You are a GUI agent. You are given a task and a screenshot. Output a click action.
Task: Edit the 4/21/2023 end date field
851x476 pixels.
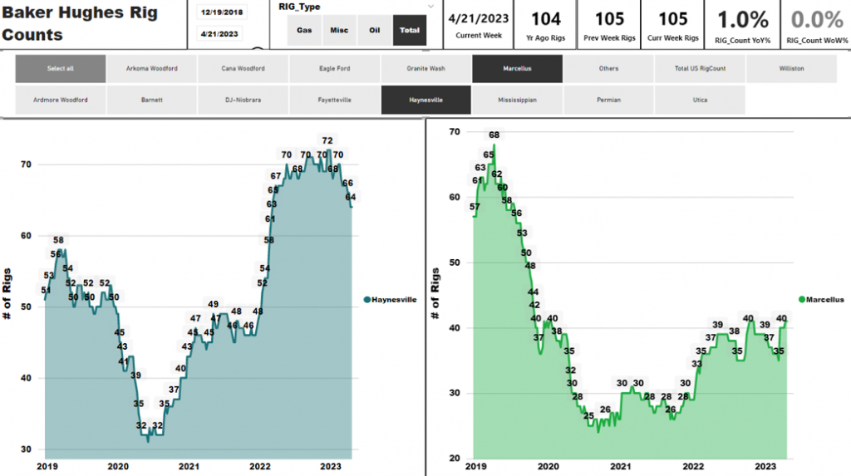click(219, 34)
